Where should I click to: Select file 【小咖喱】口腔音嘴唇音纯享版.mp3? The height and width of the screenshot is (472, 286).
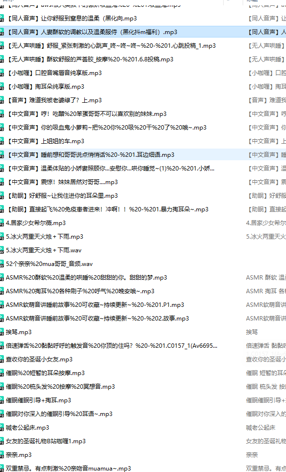click(54, 73)
